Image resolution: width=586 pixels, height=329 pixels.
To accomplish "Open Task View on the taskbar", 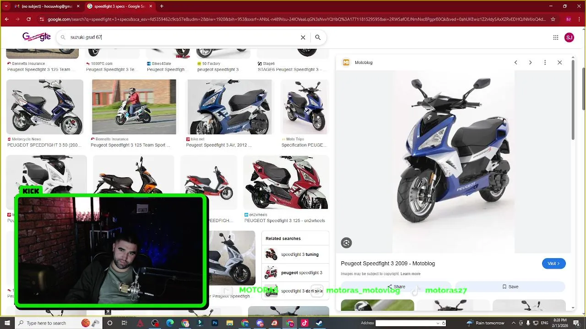I will pyautogui.click(x=125, y=323).
